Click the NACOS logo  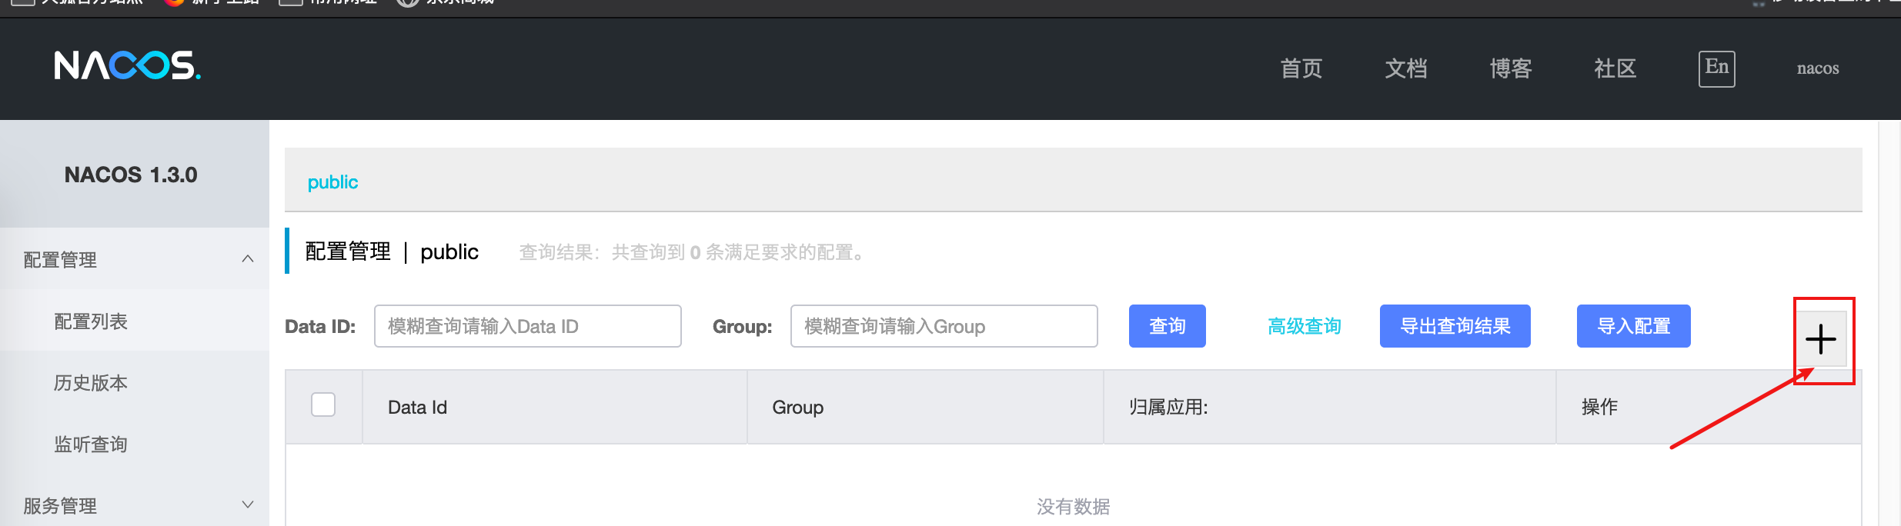pos(128,66)
